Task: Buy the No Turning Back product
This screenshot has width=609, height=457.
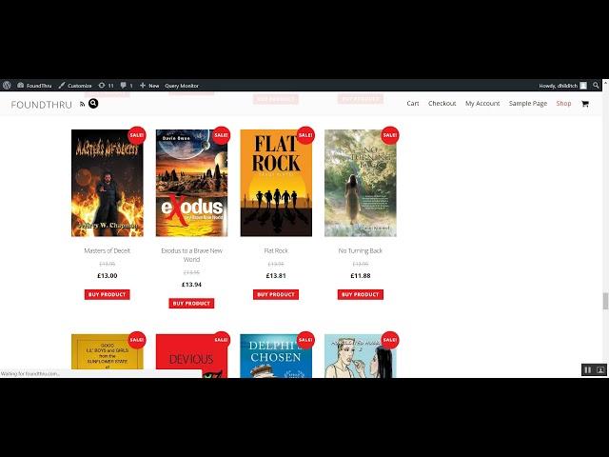Action: (361, 294)
